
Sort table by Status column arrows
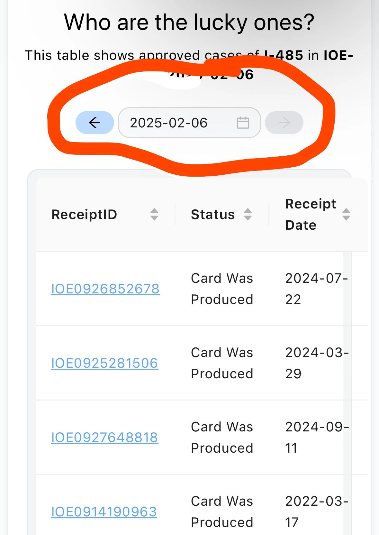tap(248, 214)
